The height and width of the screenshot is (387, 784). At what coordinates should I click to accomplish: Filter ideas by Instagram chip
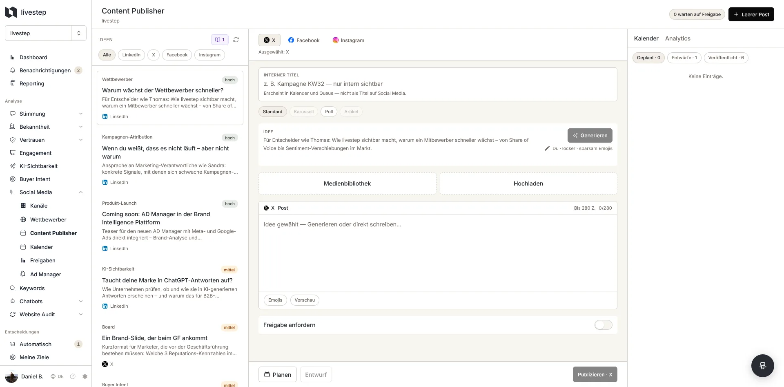coord(209,55)
